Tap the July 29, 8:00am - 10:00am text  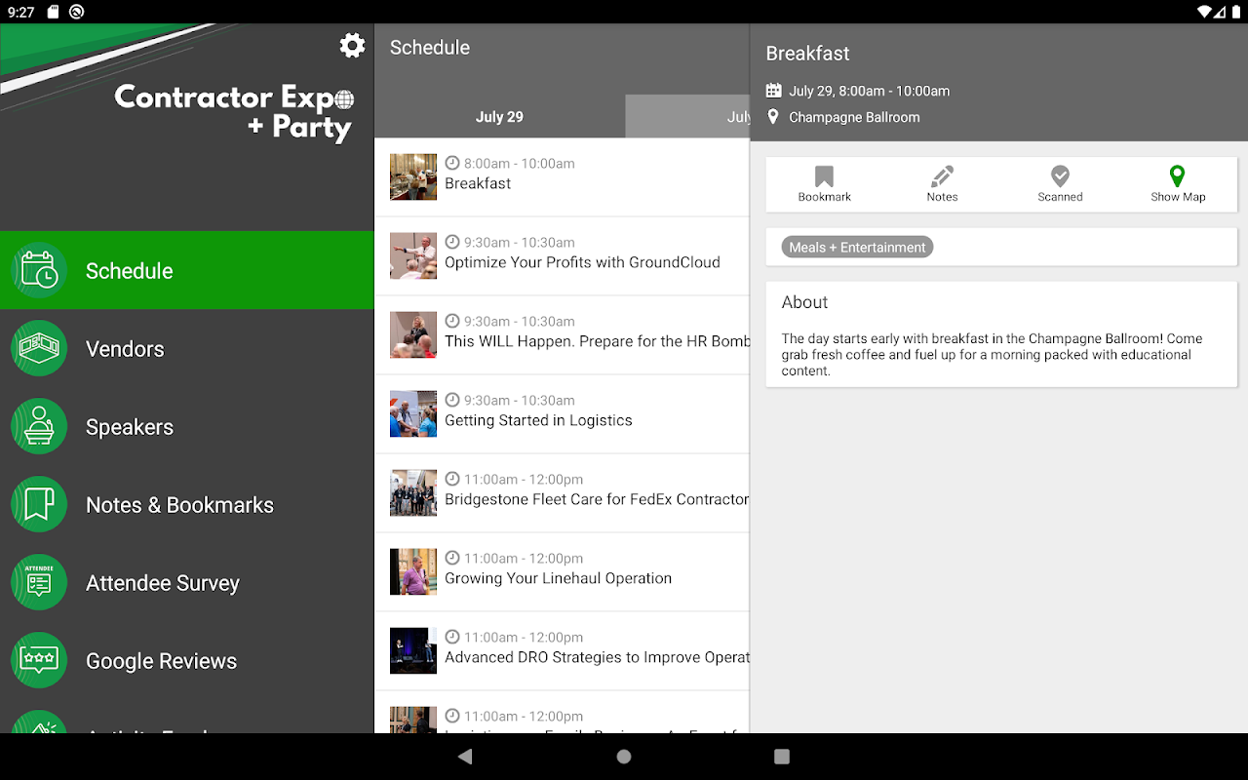coord(869,91)
